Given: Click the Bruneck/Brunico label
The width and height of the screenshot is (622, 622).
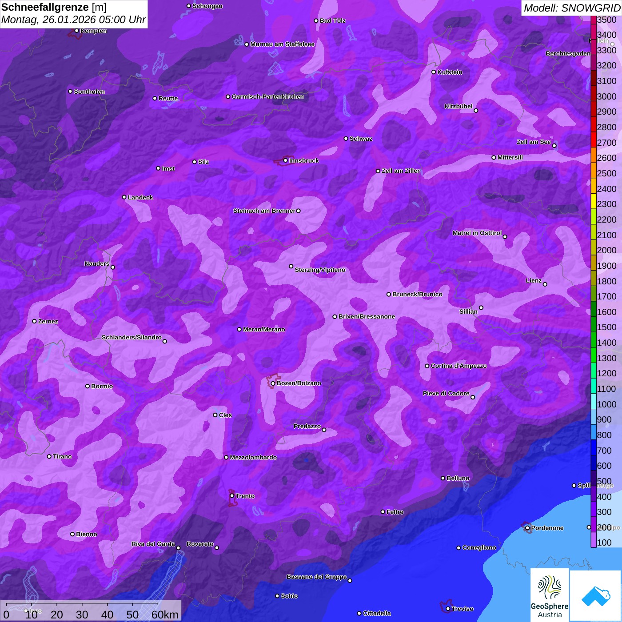Looking at the screenshot, I should pyautogui.click(x=417, y=294).
